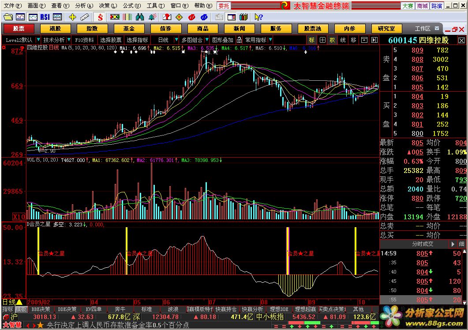Expand the Level2默认 dropdown arrow
The image size is (468, 330).
coord(38,39)
